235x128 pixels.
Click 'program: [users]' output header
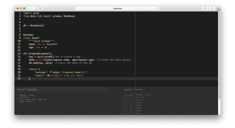[133, 89]
